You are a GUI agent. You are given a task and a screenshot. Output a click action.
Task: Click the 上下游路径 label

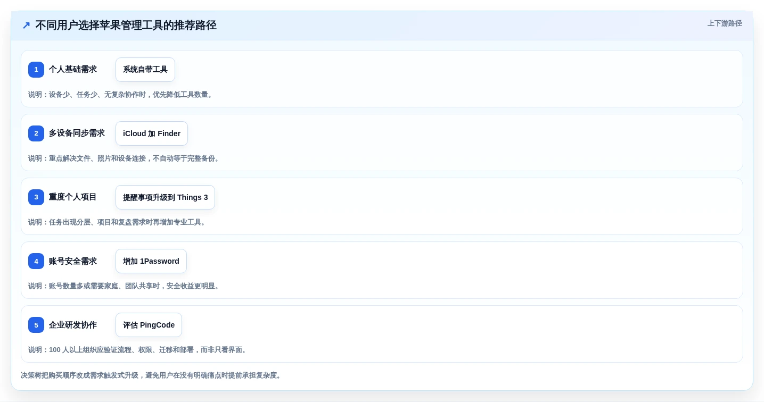725,23
